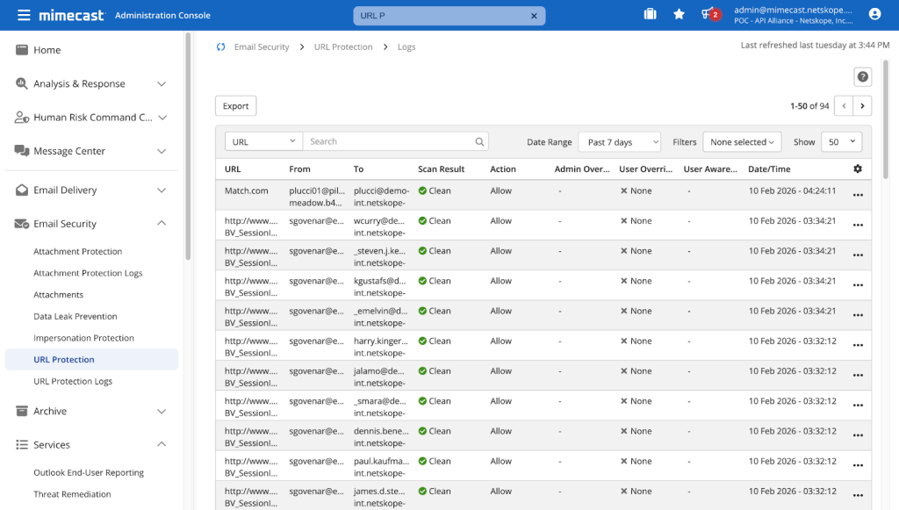This screenshot has height=510, width=899.
Task: Open the table column settings gear
Action: (858, 169)
